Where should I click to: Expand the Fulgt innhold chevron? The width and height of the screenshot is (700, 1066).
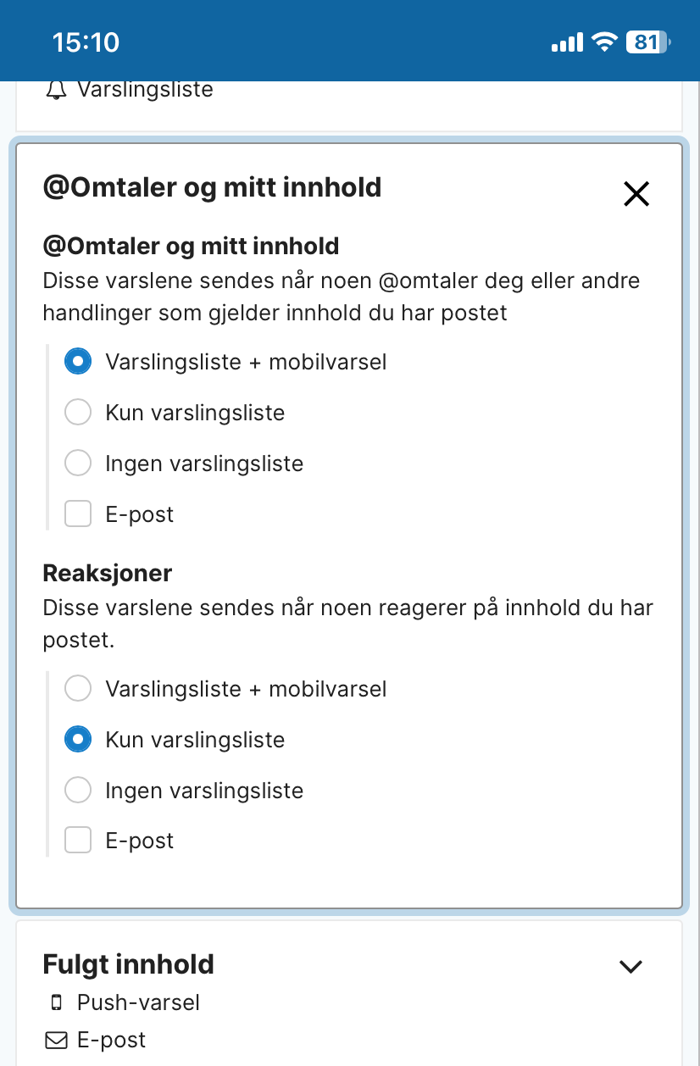point(631,966)
